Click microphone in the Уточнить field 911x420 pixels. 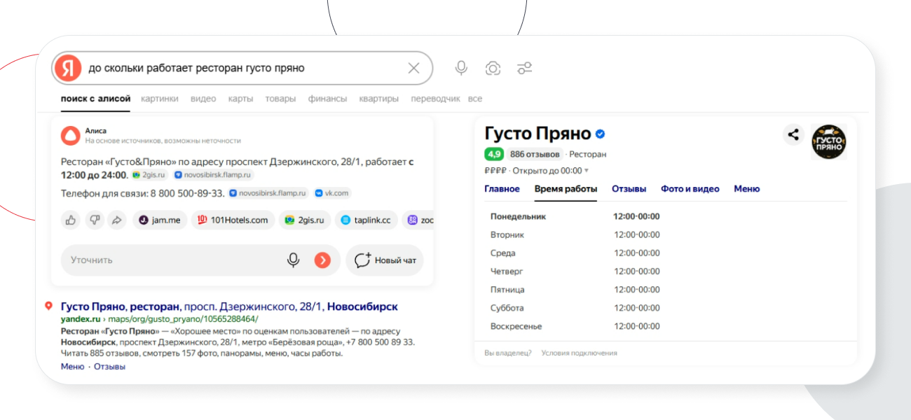click(x=294, y=260)
